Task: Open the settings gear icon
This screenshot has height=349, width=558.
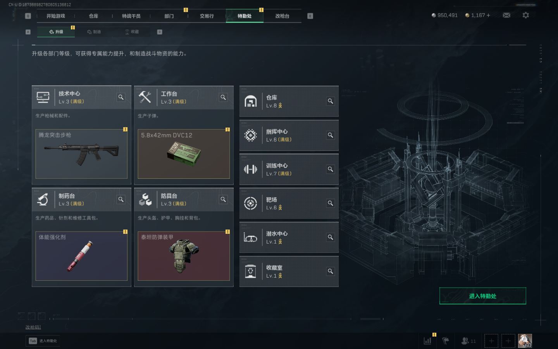Action: point(525,15)
